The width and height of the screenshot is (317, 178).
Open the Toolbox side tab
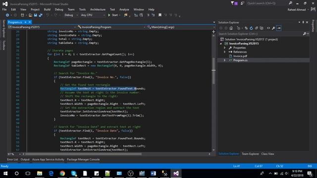[3, 45]
